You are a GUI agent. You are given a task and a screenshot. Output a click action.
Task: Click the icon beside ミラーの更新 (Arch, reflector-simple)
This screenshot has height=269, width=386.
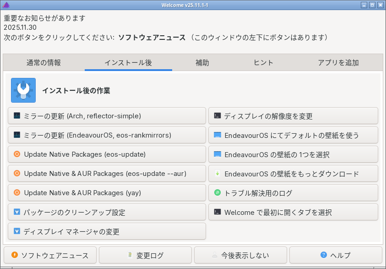click(17, 115)
